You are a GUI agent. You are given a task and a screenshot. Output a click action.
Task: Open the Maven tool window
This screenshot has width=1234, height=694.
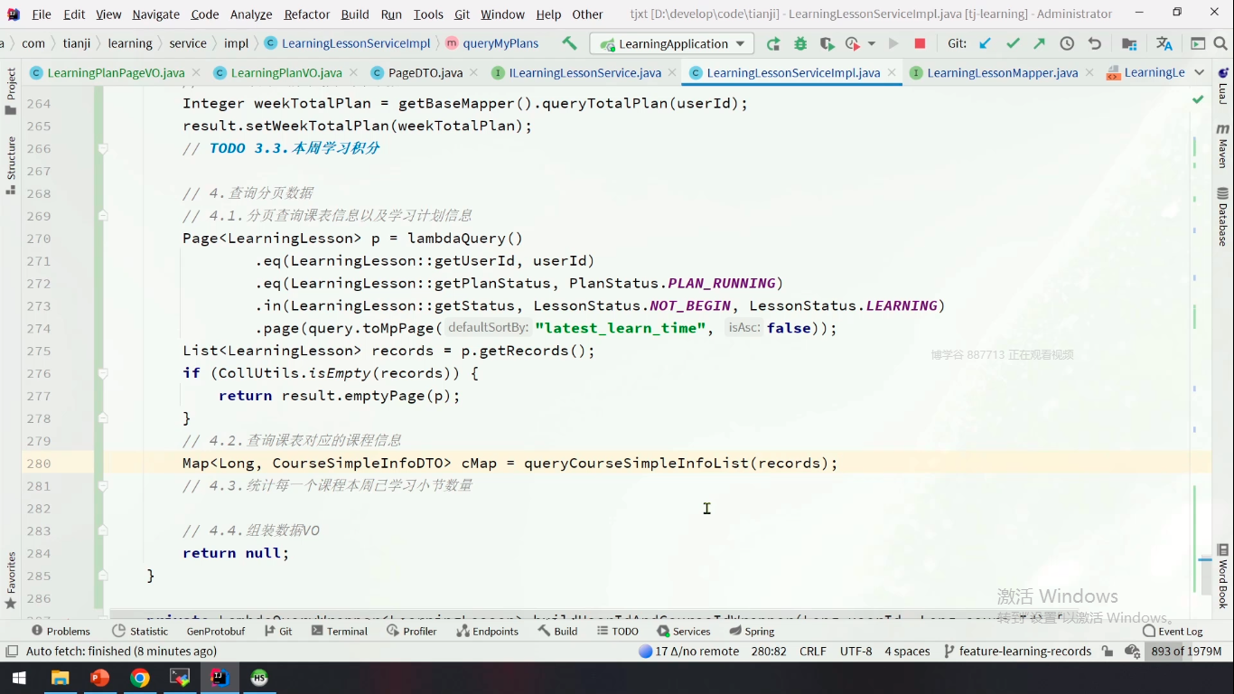pos(1223,145)
